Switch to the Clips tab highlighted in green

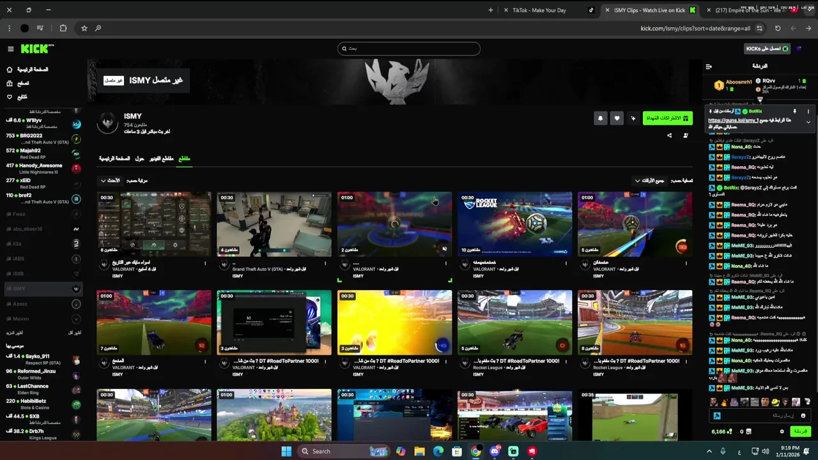click(184, 158)
